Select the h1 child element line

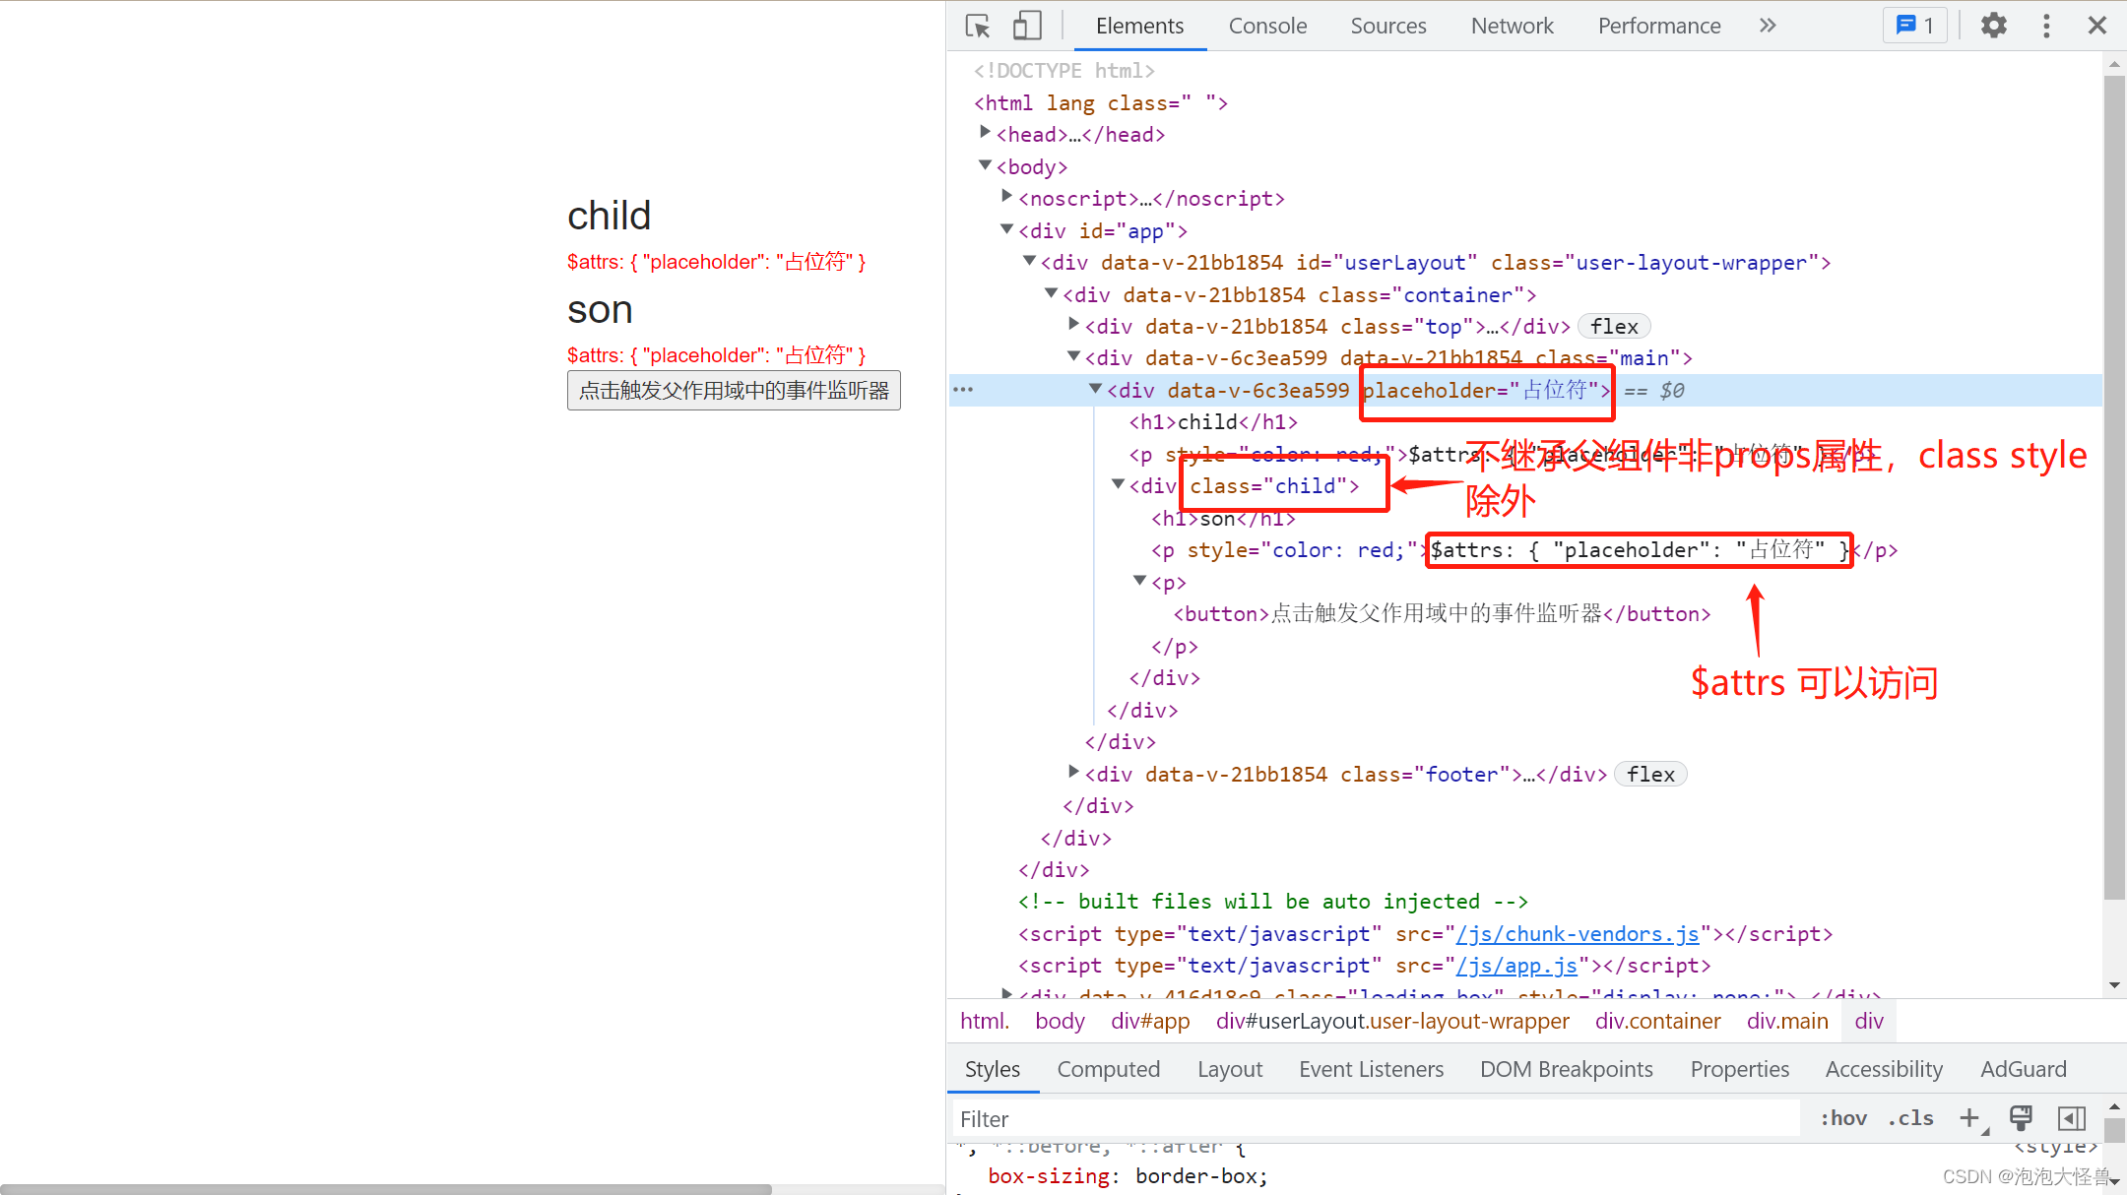click(1213, 421)
